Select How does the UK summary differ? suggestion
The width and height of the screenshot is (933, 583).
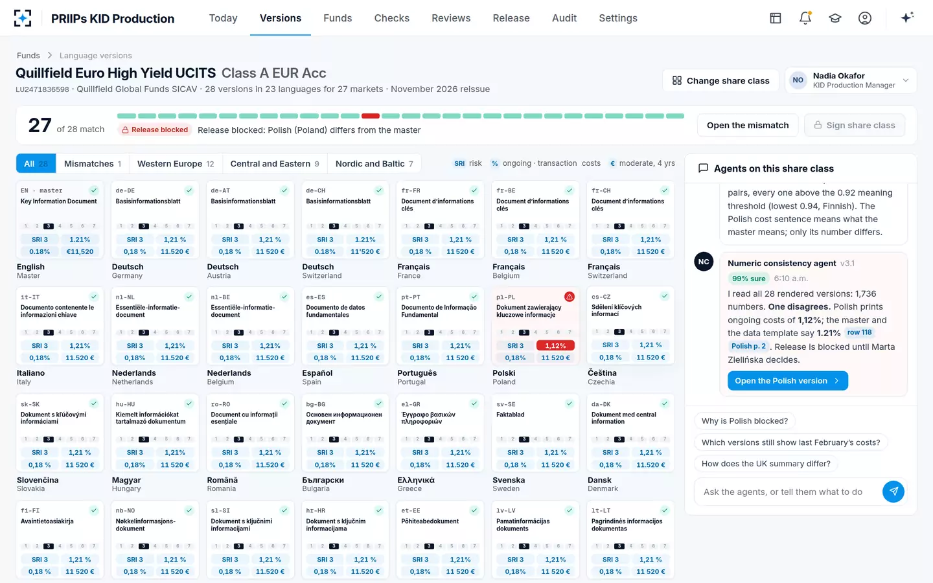click(x=766, y=464)
